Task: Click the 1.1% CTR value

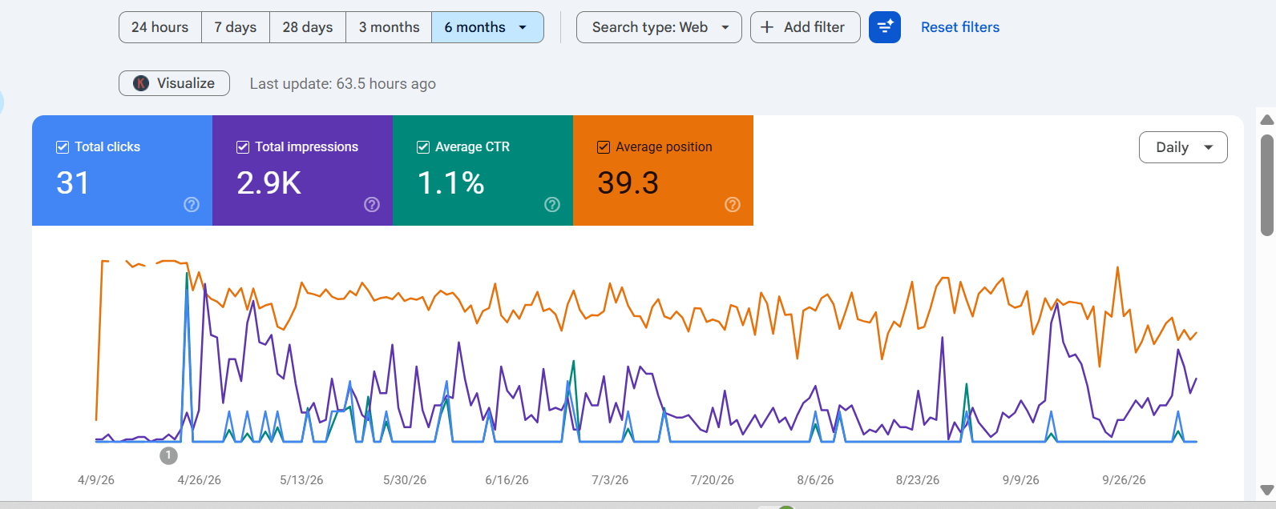Action: pos(450,183)
